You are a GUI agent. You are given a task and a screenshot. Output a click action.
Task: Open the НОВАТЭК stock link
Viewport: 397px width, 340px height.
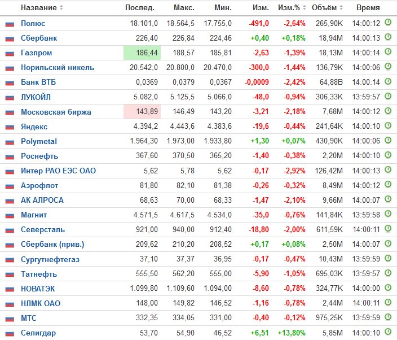pyautogui.click(x=38, y=289)
